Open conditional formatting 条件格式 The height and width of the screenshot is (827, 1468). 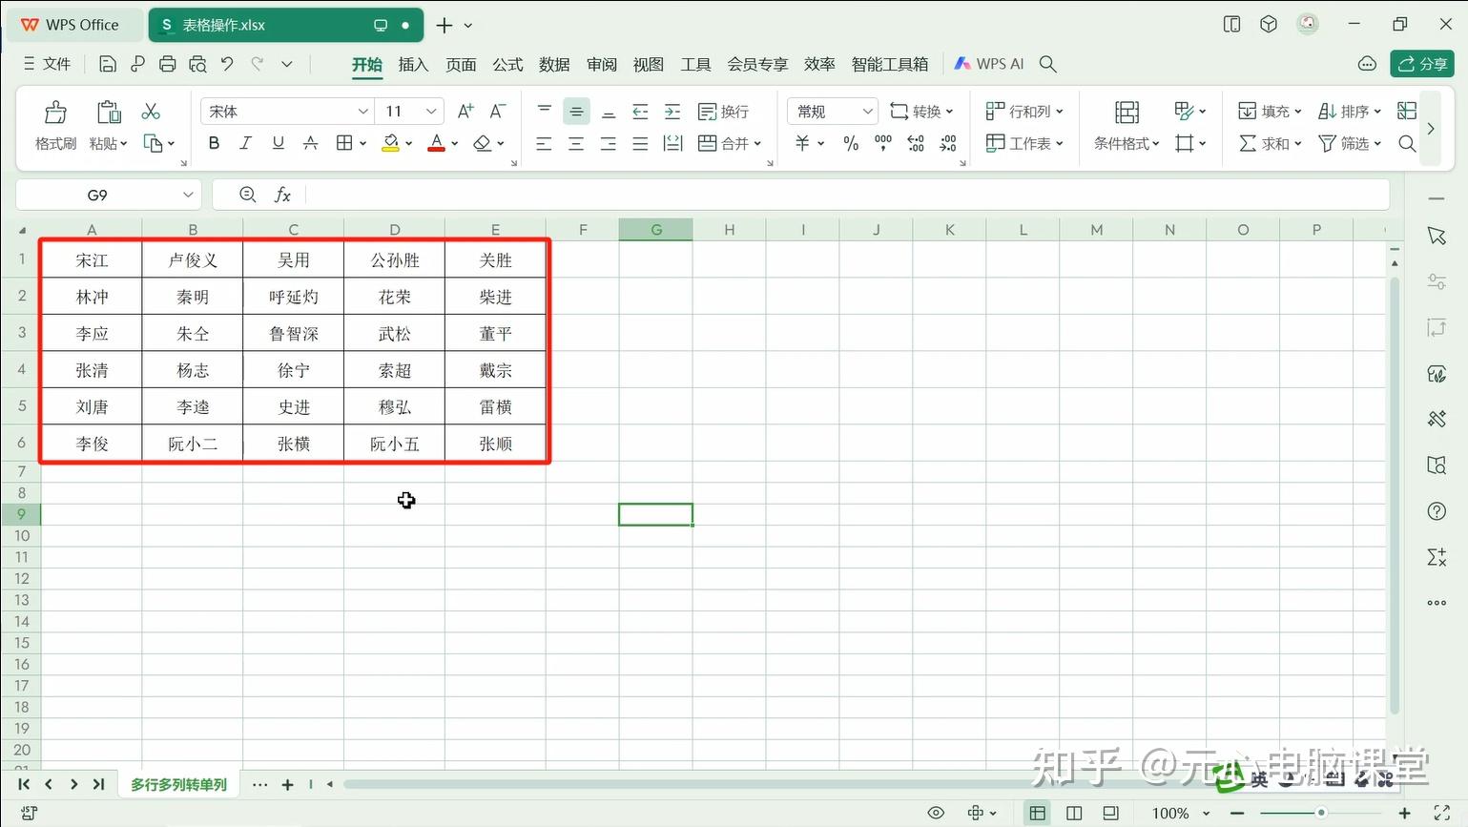click(1124, 143)
